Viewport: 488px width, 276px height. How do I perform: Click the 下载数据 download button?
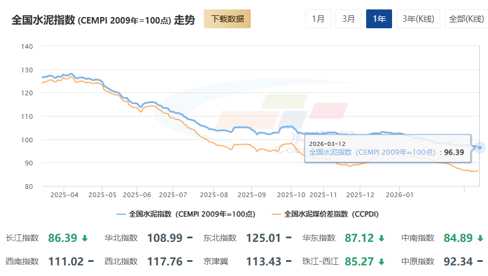coord(227,19)
